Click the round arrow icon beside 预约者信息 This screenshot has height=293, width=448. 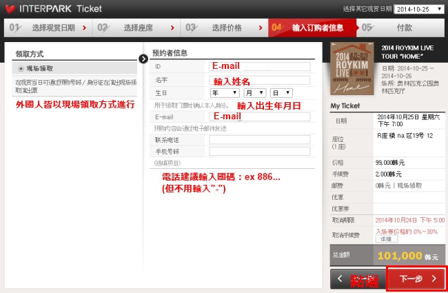[143, 59]
